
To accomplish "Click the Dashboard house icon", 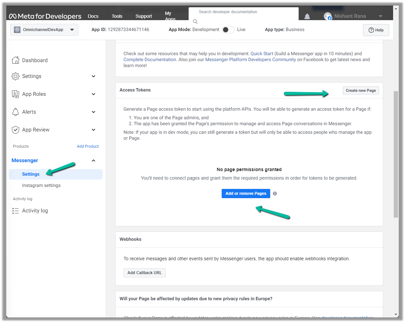I will (16, 60).
